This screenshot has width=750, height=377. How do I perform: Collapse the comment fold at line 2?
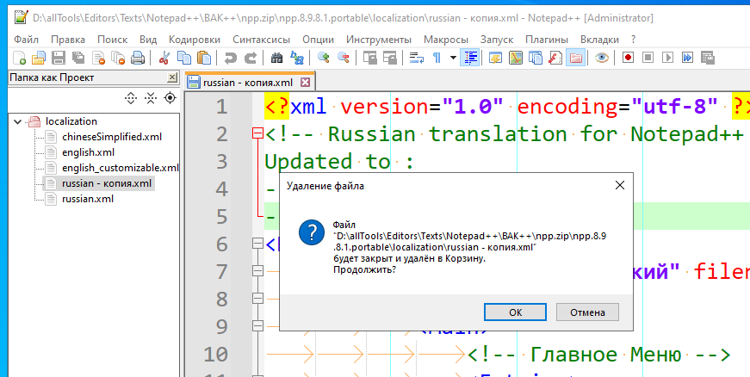pos(257,133)
